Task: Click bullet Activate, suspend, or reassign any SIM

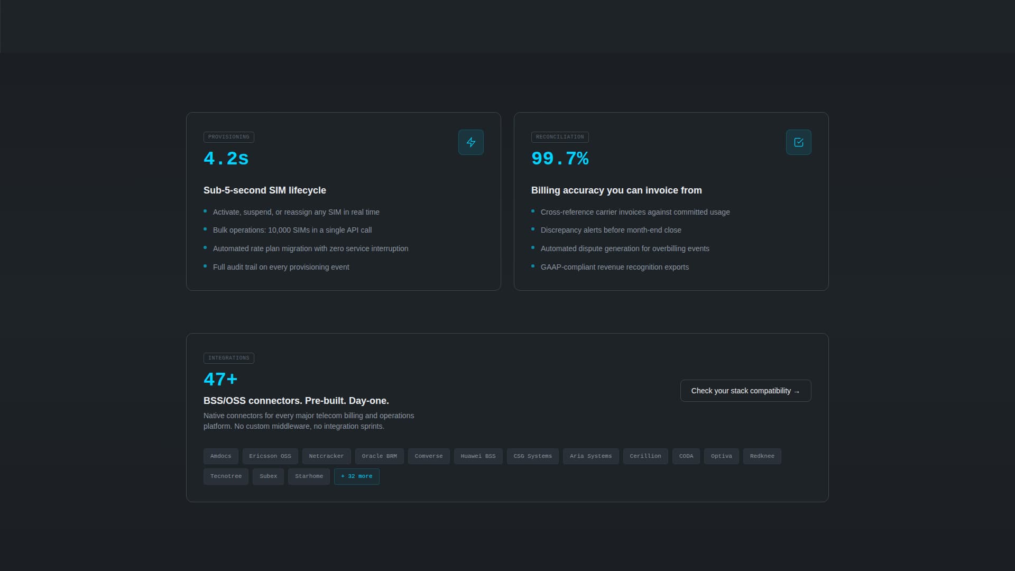Action: tap(296, 212)
